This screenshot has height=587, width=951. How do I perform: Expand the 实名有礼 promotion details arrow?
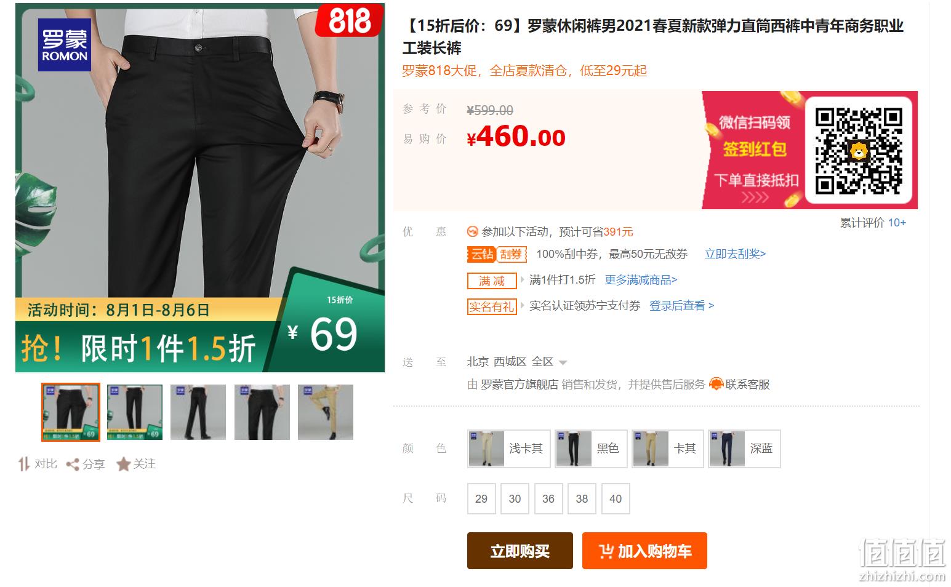[x=523, y=306]
